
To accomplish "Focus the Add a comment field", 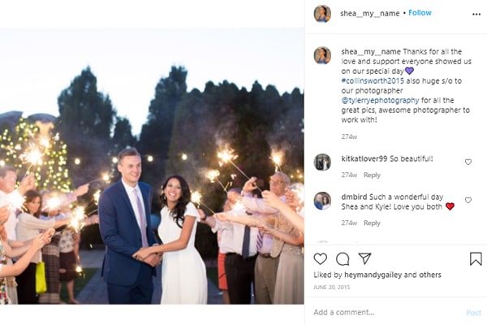I will pos(381,313).
